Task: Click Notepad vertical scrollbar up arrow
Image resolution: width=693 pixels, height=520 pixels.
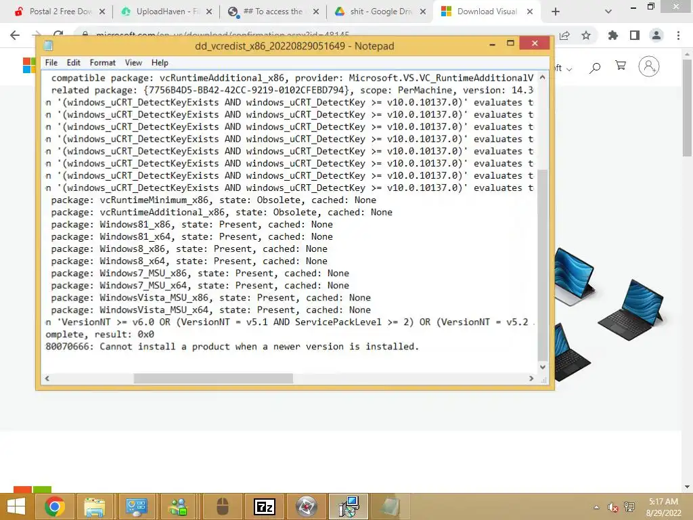Action: click(x=542, y=77)
